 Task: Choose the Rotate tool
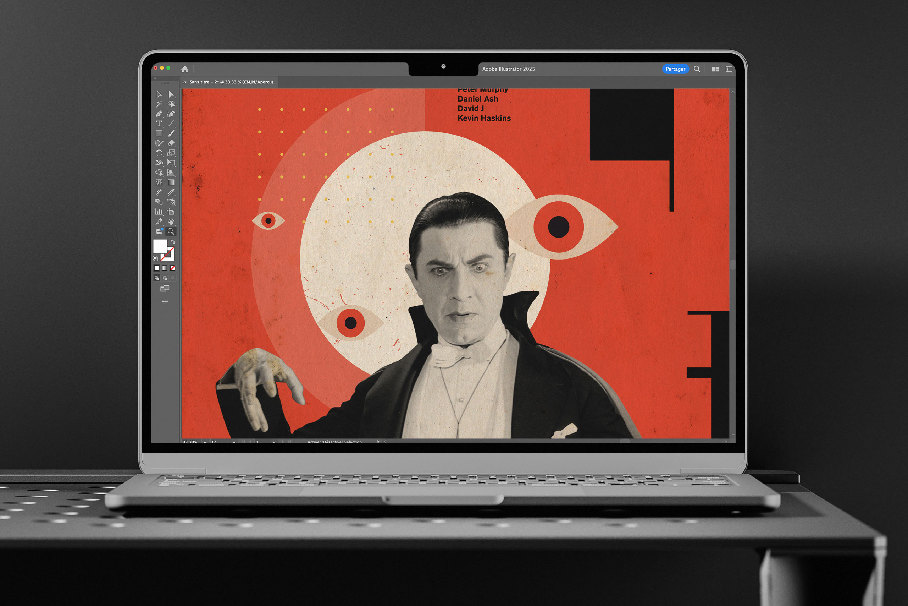(159, 153)
